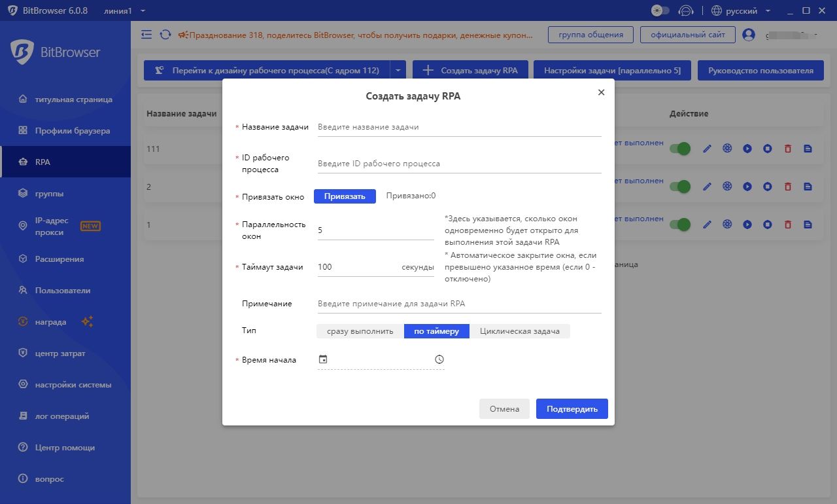Open the 'русский' language dropdown
This screenshot has width=837, height=504.
point(741,10)
